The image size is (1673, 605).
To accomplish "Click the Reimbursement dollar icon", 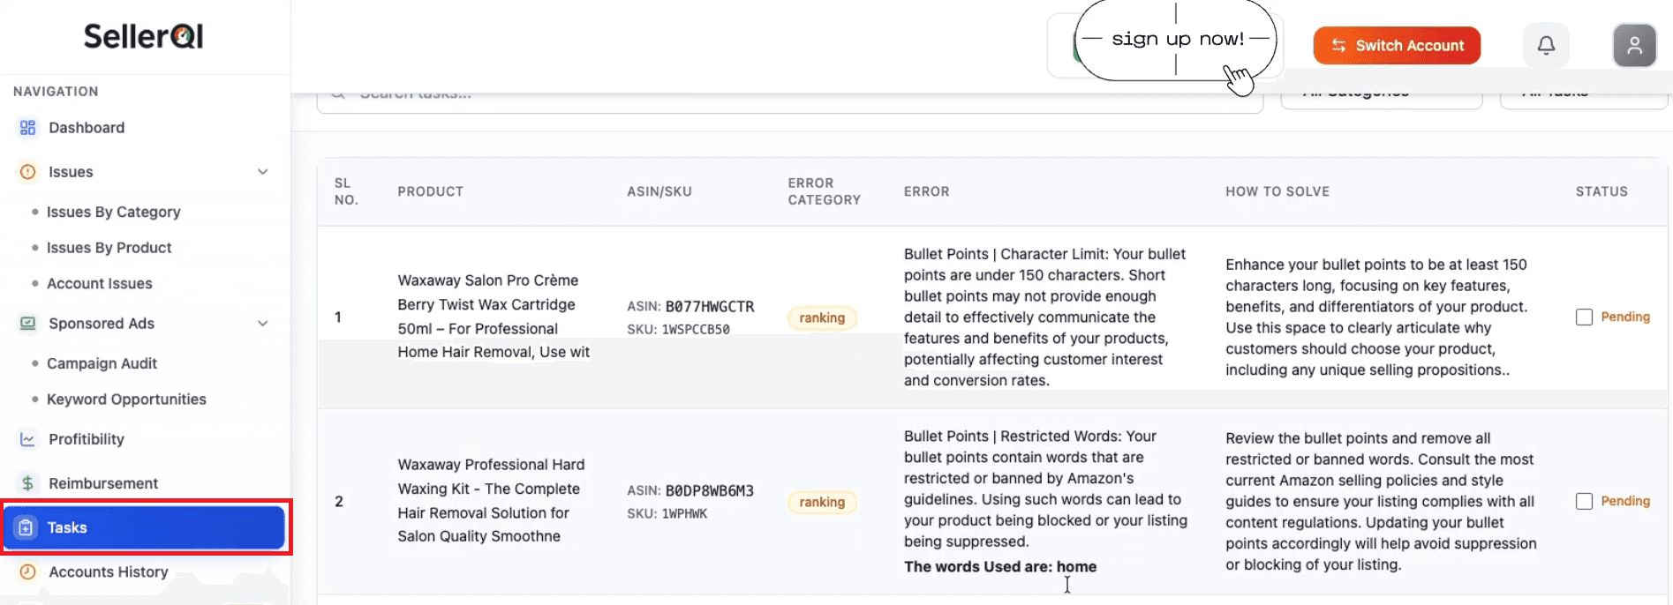I will tap(28, 483).
